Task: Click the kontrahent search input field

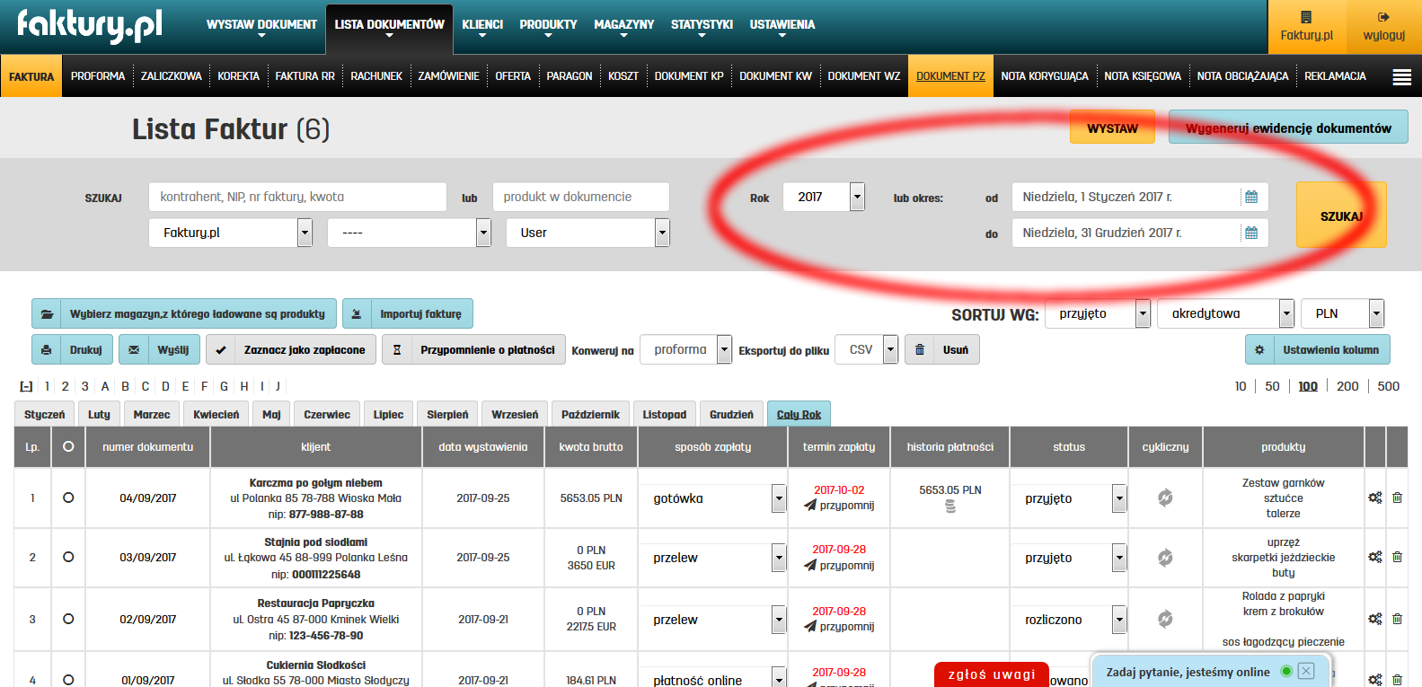Action: (x=297, y=197)
